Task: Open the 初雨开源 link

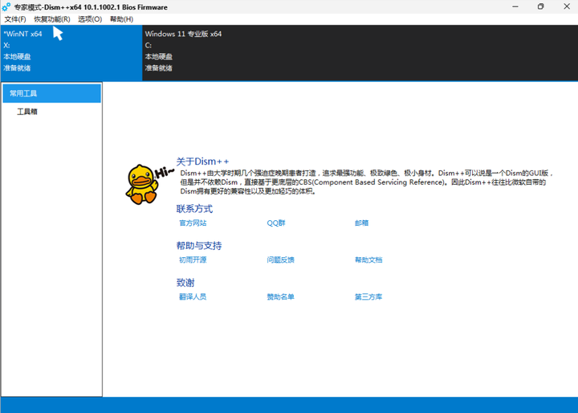Action: [x=193, y=260]
